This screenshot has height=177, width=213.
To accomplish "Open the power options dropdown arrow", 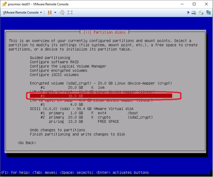I will coord(55,12).
